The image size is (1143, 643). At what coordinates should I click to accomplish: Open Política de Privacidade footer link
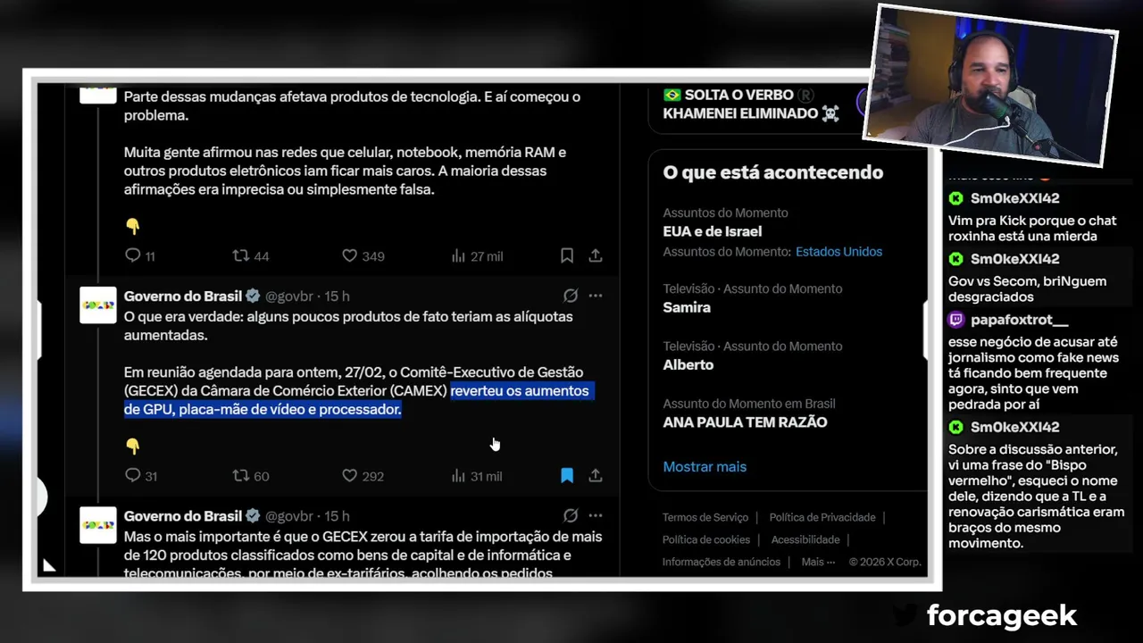pos(822,517)
